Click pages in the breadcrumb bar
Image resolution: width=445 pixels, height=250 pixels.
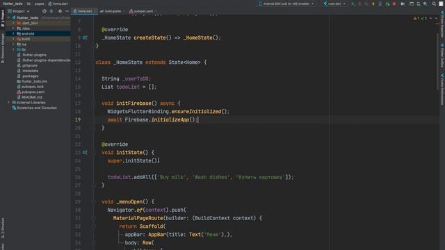tap(39, 4)
